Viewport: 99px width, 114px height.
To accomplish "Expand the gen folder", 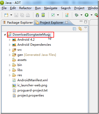I will click(10, 55).
